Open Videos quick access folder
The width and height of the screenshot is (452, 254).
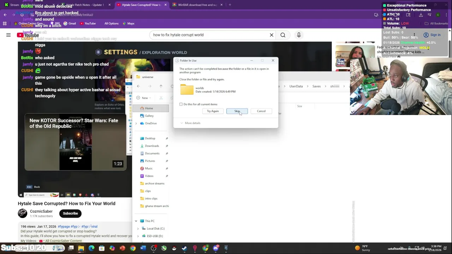(149, 176)
